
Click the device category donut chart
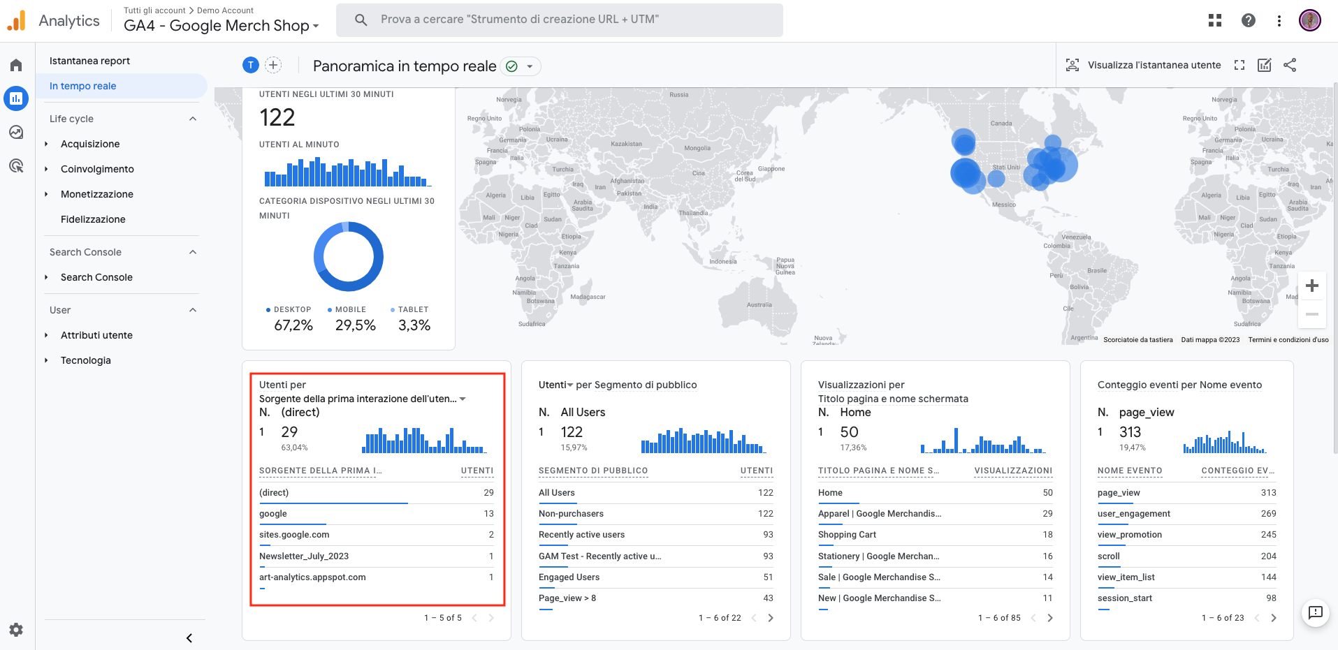click(x=349, y=256)
